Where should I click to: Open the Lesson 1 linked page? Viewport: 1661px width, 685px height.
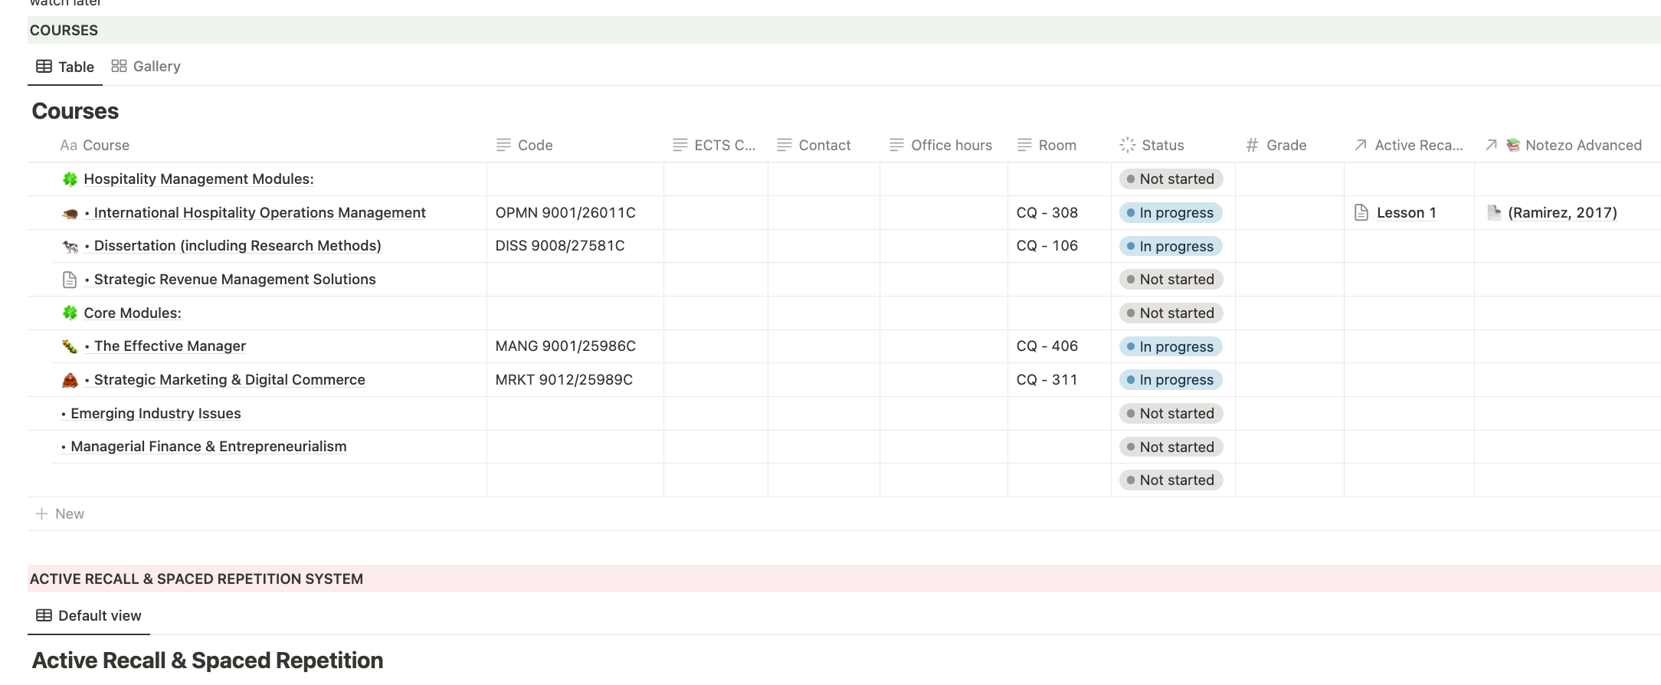point(1406,213)
